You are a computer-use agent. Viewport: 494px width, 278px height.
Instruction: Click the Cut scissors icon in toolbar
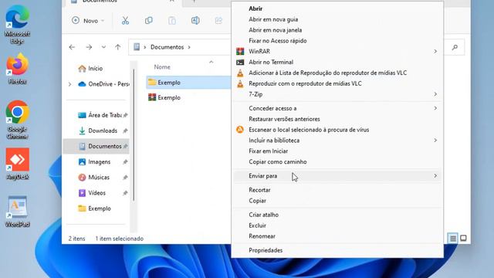click(125, 21)
